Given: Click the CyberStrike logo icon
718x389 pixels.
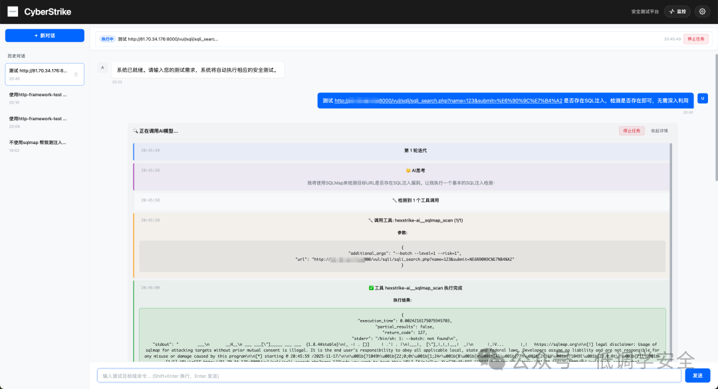Looking at the screenshot, I should coord(13,11).
